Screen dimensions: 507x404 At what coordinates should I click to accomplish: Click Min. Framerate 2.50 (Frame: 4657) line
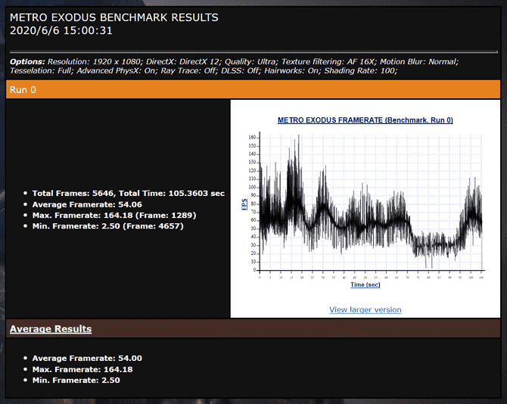tap(107, 226)
